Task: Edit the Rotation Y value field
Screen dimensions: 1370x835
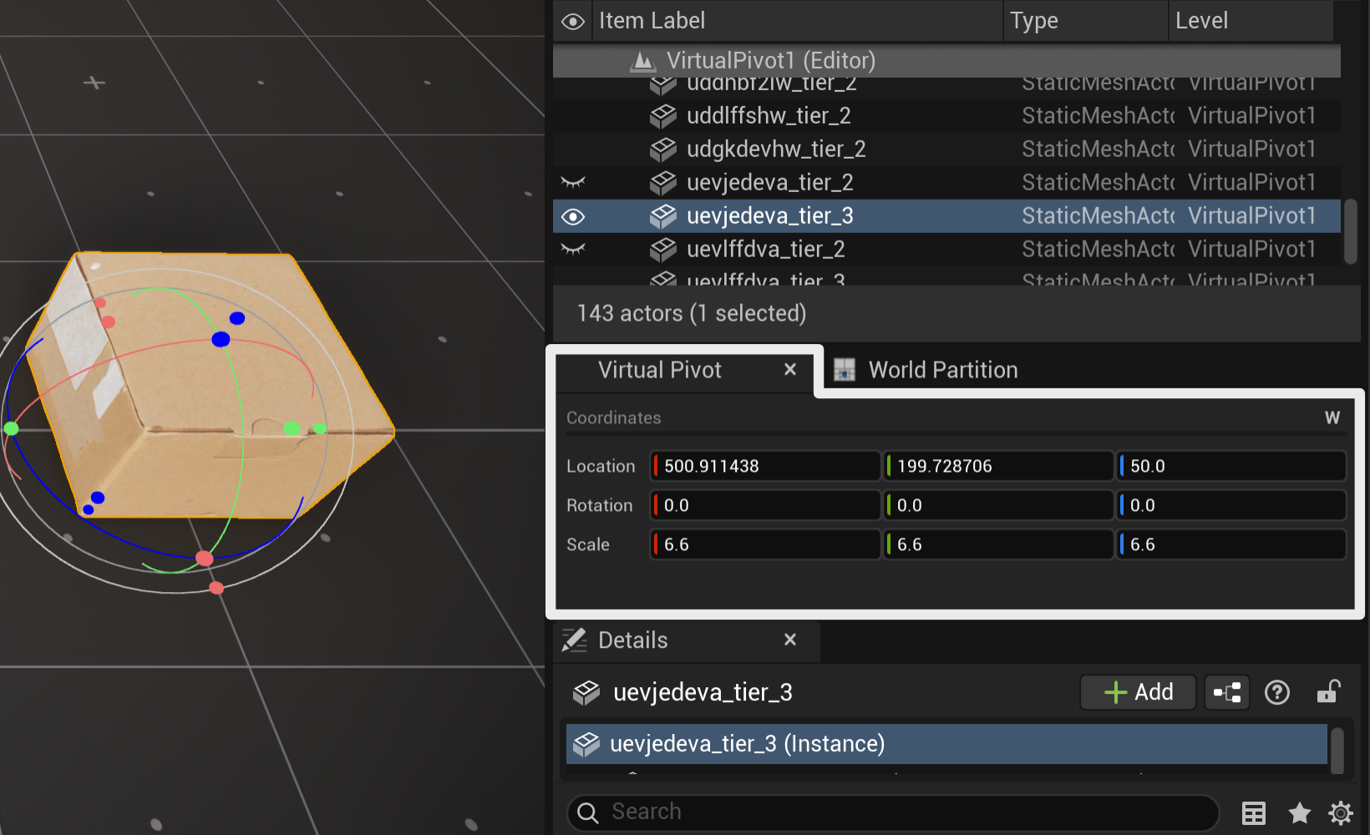Action: 998,505
